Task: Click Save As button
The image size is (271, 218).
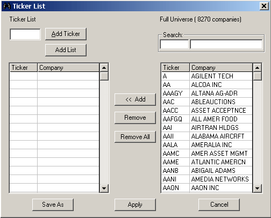Action: point(53,205)
